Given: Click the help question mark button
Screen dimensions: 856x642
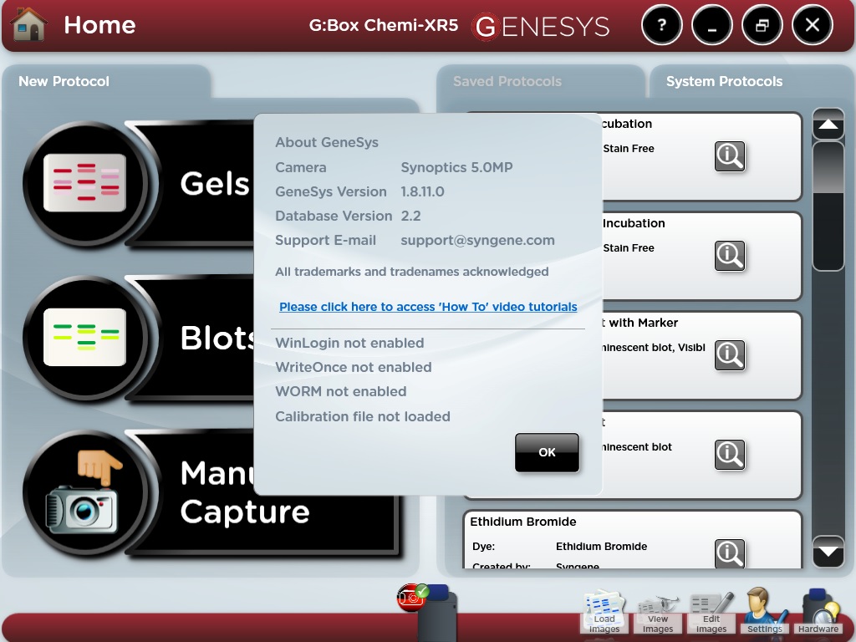Looking at the screenshot, I should coord(661,25).
